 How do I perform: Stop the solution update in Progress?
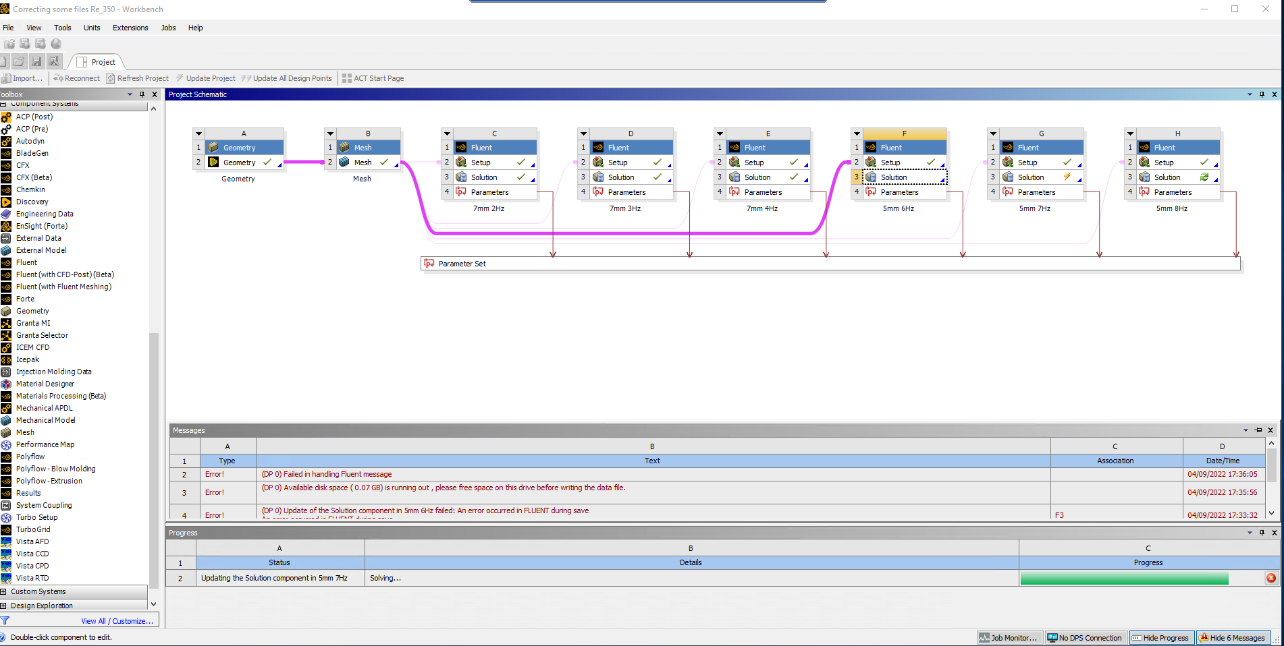1271,578
